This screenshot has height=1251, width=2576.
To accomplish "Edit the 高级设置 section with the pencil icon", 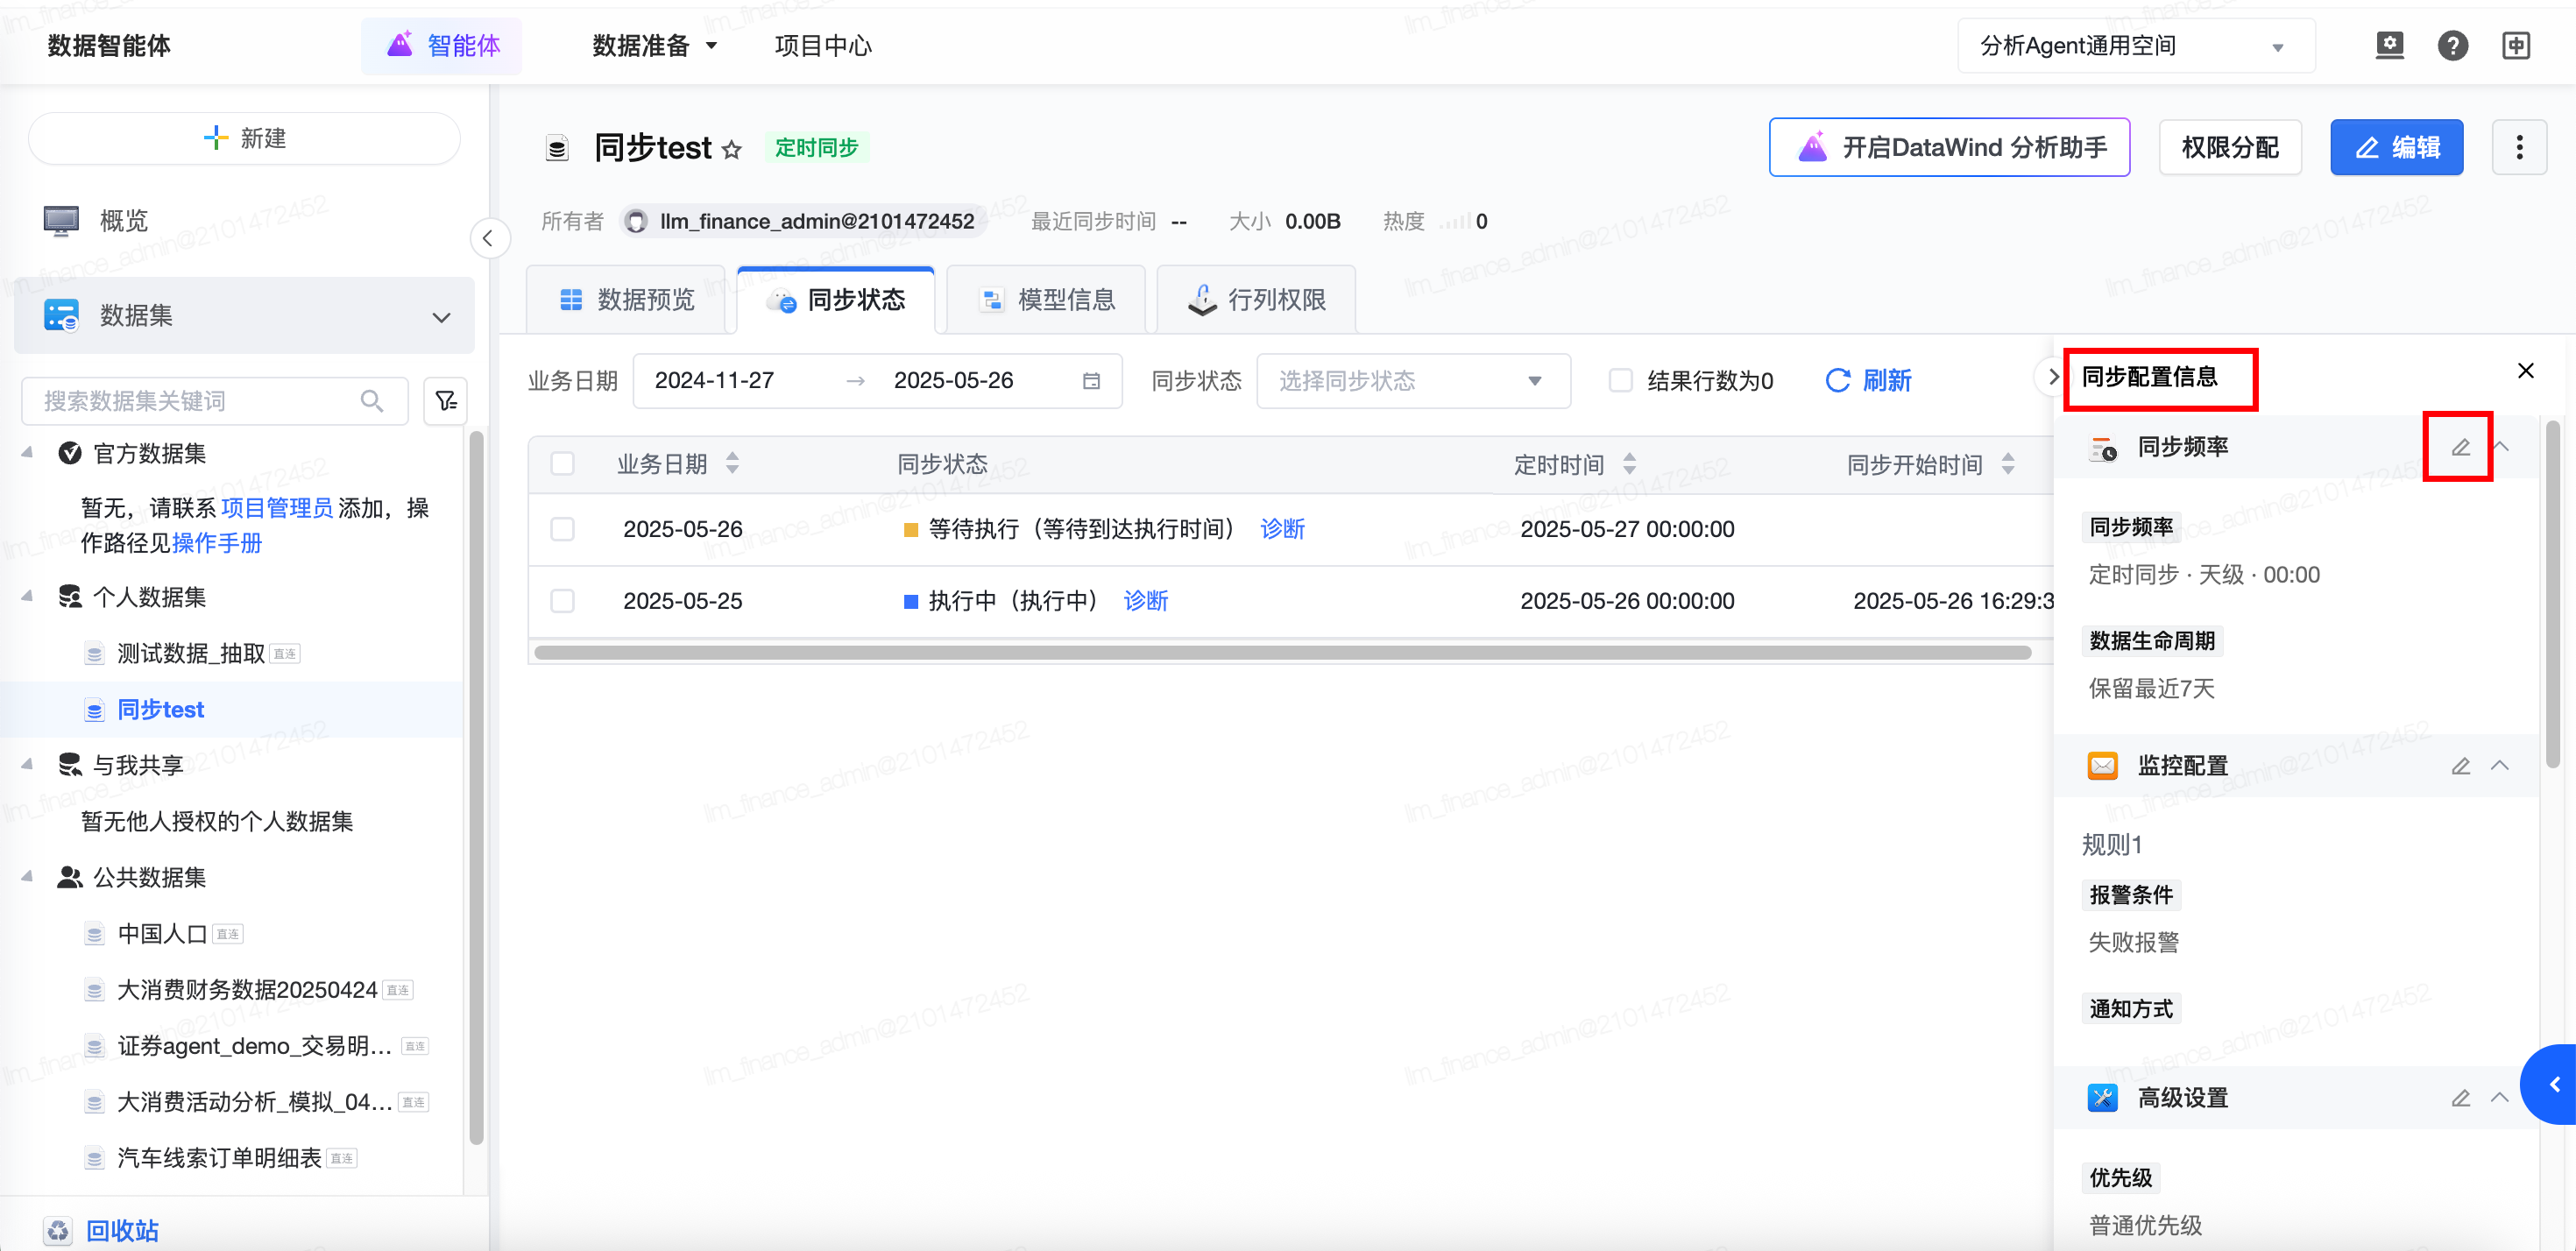I will (2460, 1098).
